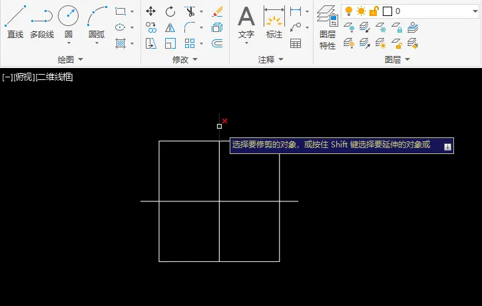Click the Explode tool icon
Viewport: 482px width, 306px height.
tap(217, 27)
